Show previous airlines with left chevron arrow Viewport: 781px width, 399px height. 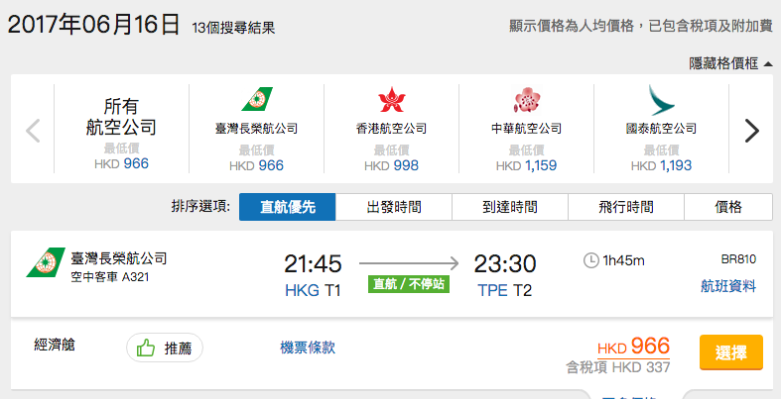point(33,131)
